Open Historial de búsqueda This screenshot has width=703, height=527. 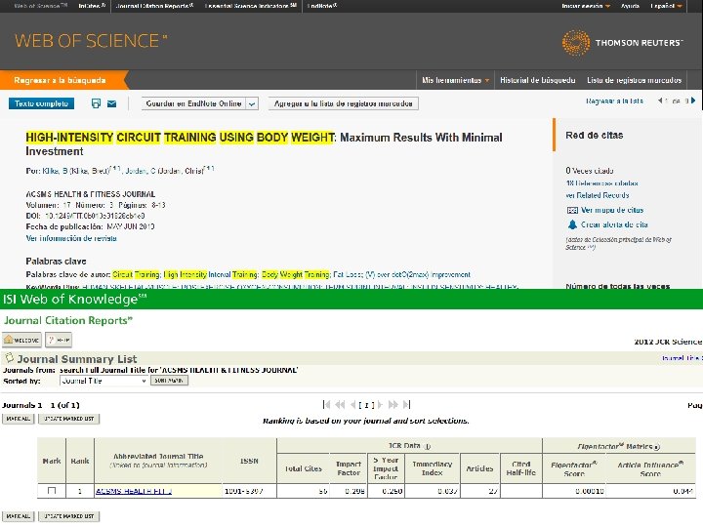[538, 80]
